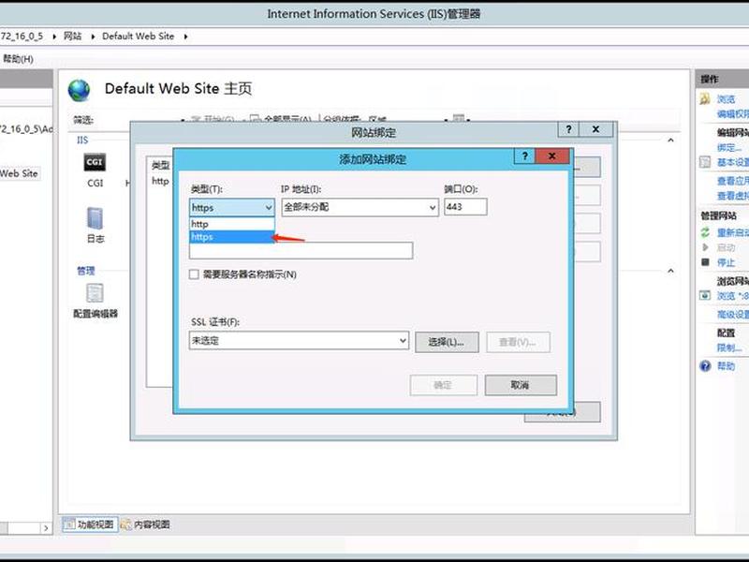Switch to 功能视图 tab

tap(90, 525)
